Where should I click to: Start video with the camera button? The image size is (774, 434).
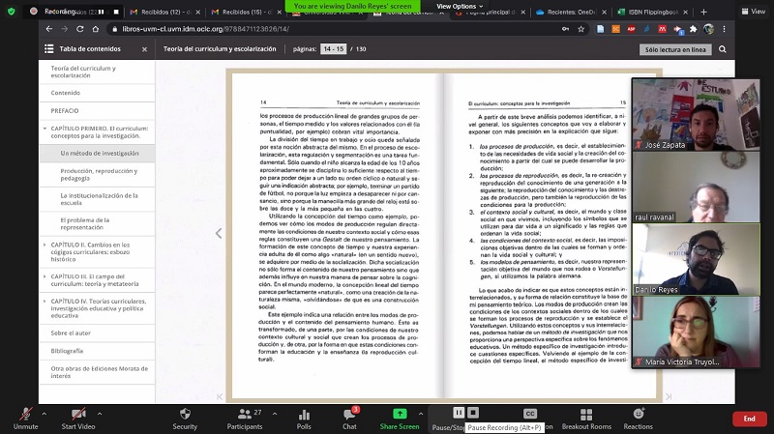[78, 419]
